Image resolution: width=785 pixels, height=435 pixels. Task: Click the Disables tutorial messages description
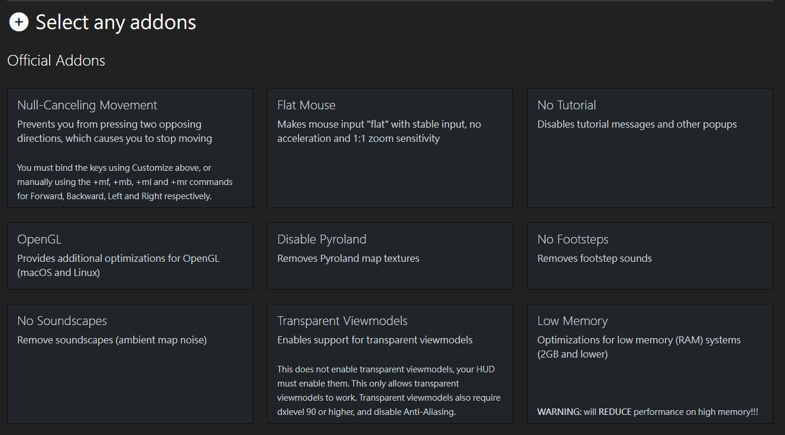pos(637,124)
